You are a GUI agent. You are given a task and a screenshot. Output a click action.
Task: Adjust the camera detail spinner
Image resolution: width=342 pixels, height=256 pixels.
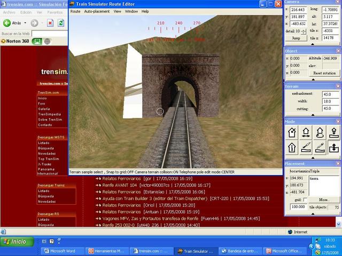303,31
